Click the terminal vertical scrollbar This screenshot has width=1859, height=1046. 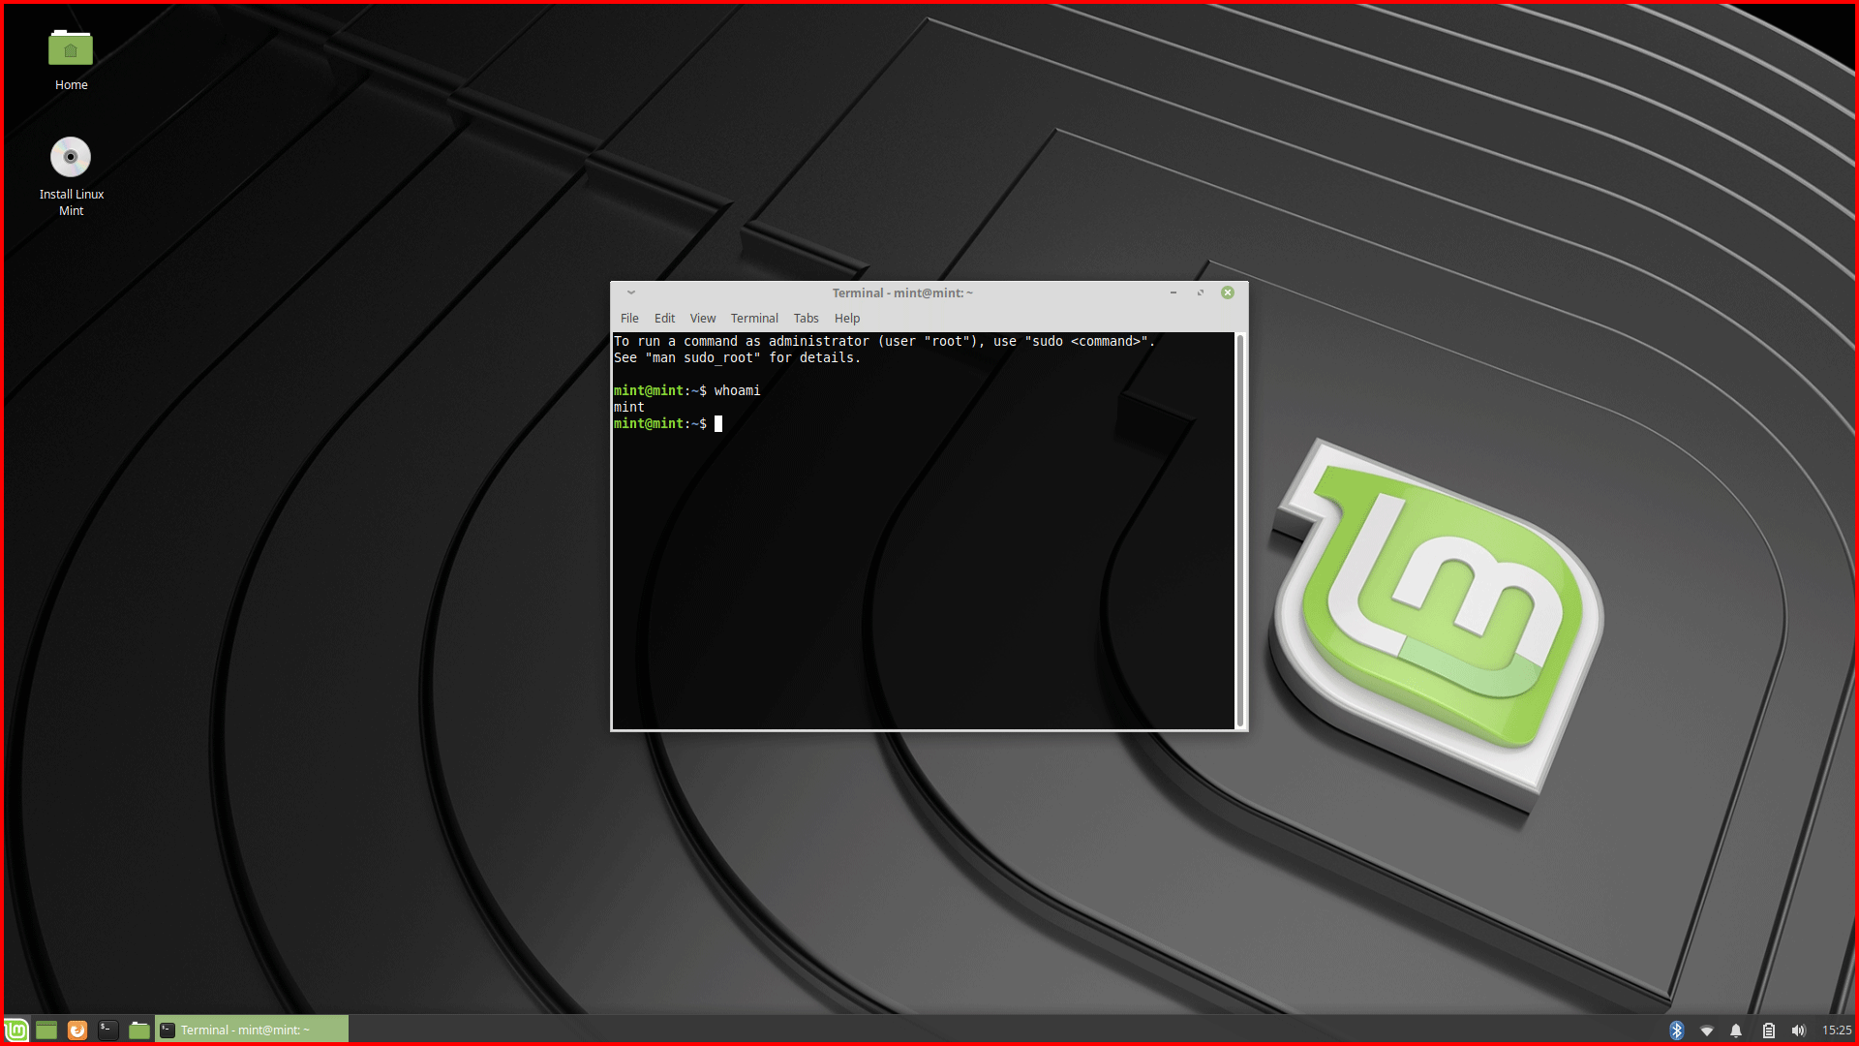point(1240,530)
